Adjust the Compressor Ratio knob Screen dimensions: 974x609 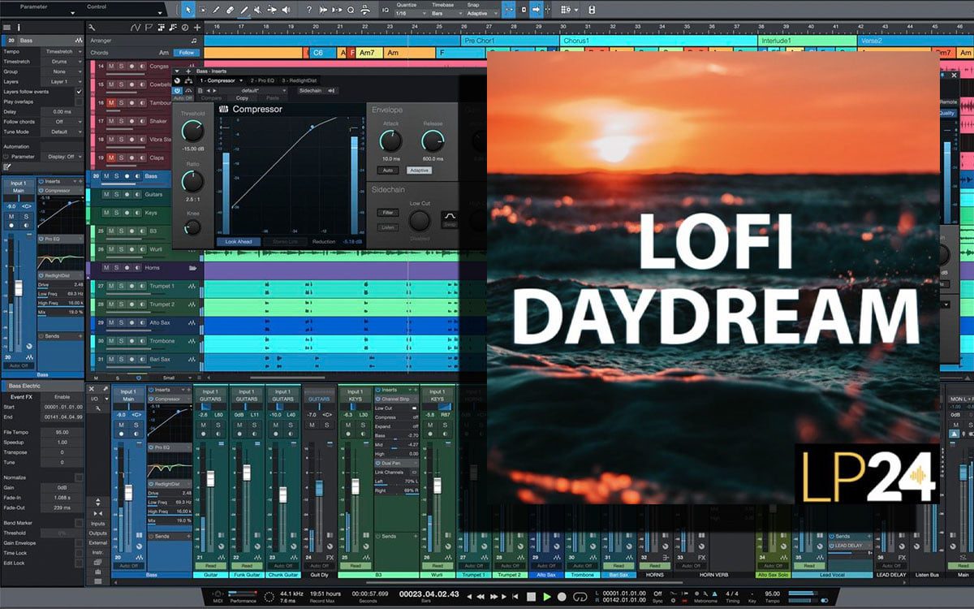pyautogui.click(x=193, y=181)
